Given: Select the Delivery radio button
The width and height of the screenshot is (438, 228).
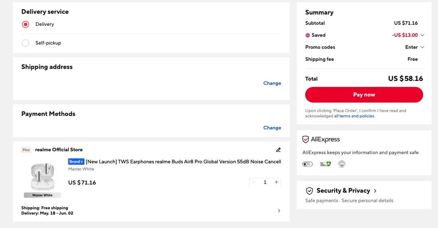Looking at the screenshot, I should tap(26, 24).
